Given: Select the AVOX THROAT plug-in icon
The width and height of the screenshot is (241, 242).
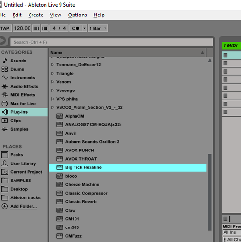Looking at the screenshot, I should 60,159.
